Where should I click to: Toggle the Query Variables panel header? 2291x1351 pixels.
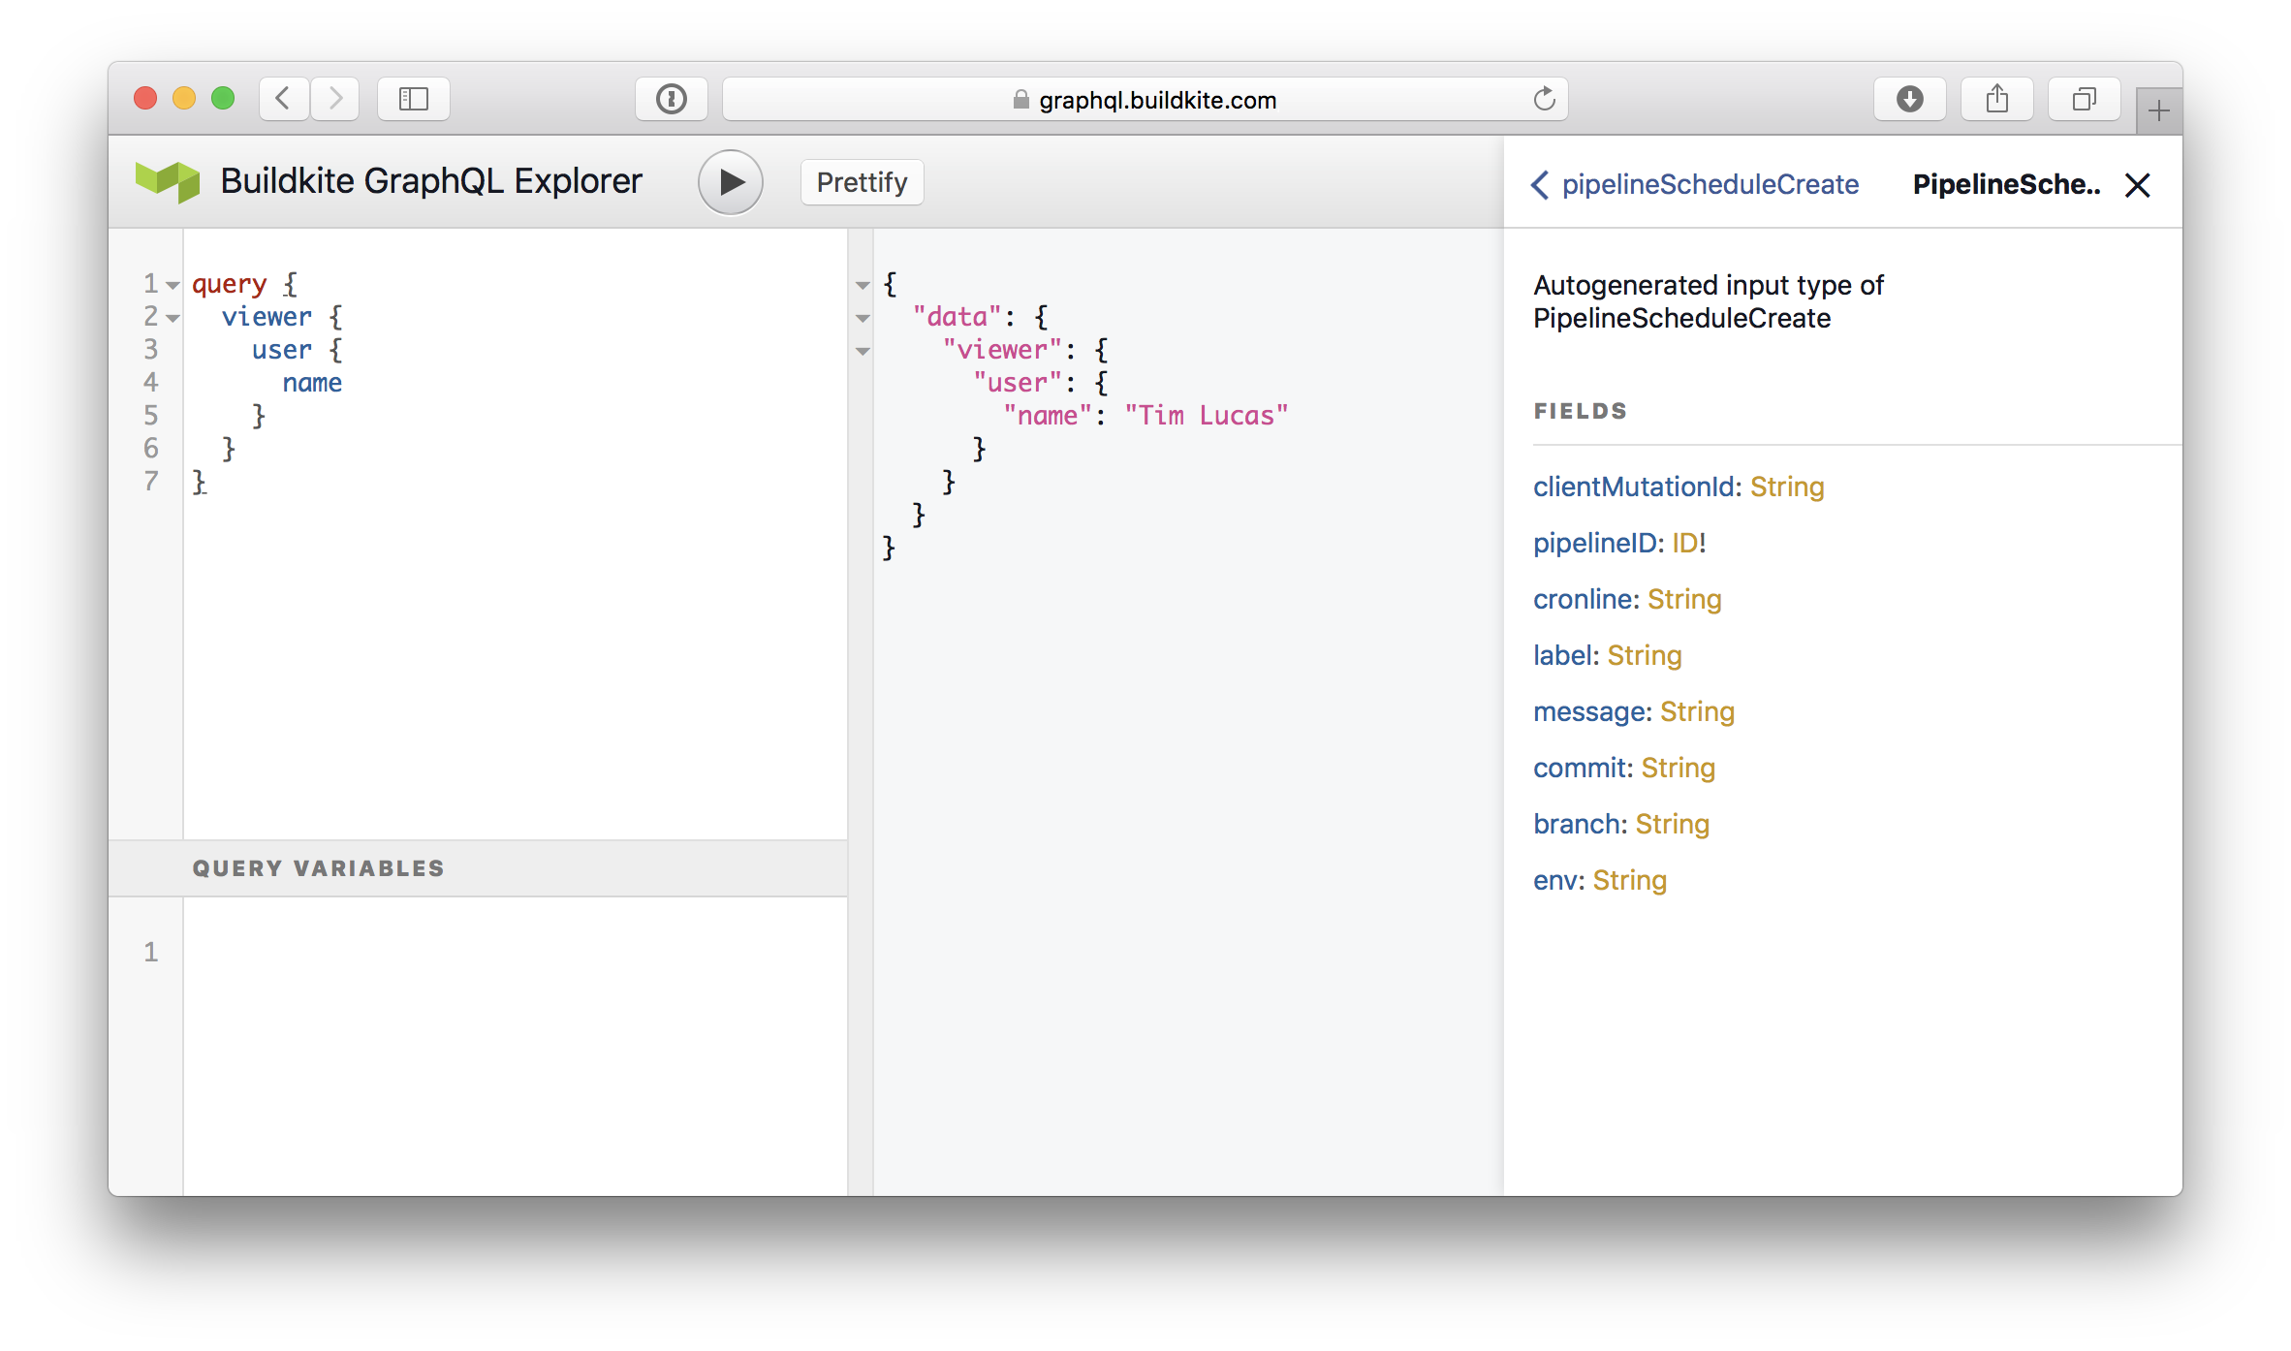478,868
